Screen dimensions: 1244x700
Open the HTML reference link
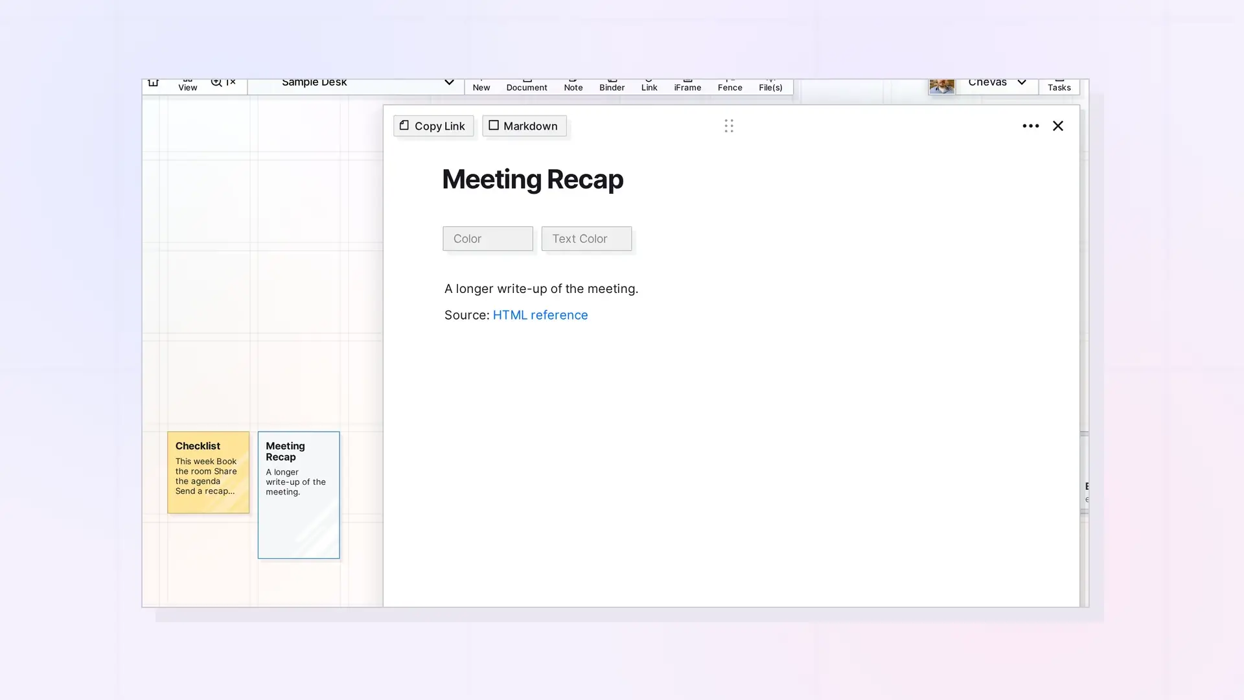click(x=540, y=315)
